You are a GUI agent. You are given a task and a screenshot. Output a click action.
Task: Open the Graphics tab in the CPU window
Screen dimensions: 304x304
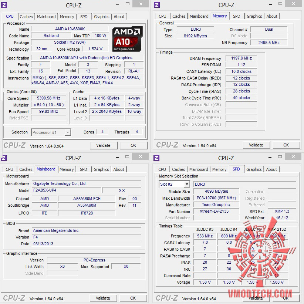click(102, 17)
